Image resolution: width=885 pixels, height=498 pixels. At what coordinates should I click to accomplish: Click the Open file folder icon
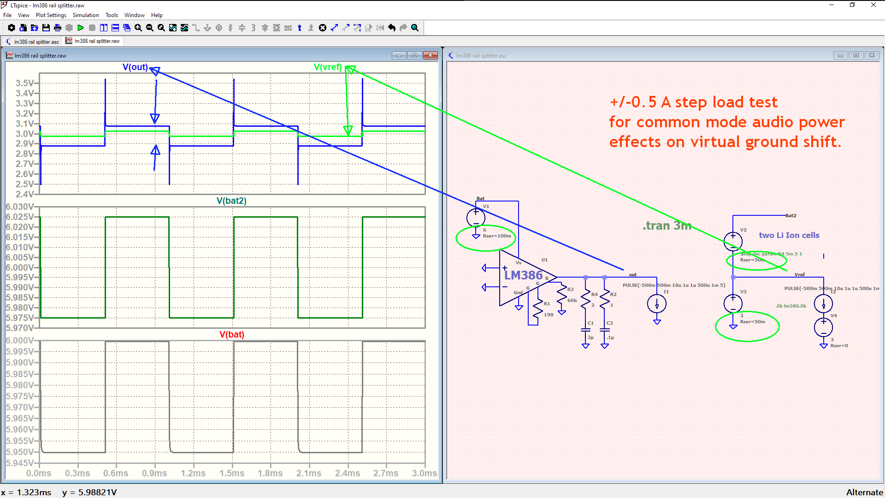point(35,28)
